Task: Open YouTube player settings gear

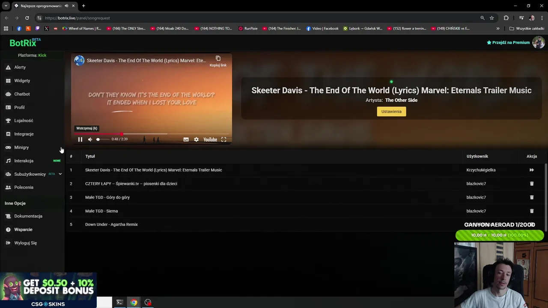Action: click(x=196, y=139)
